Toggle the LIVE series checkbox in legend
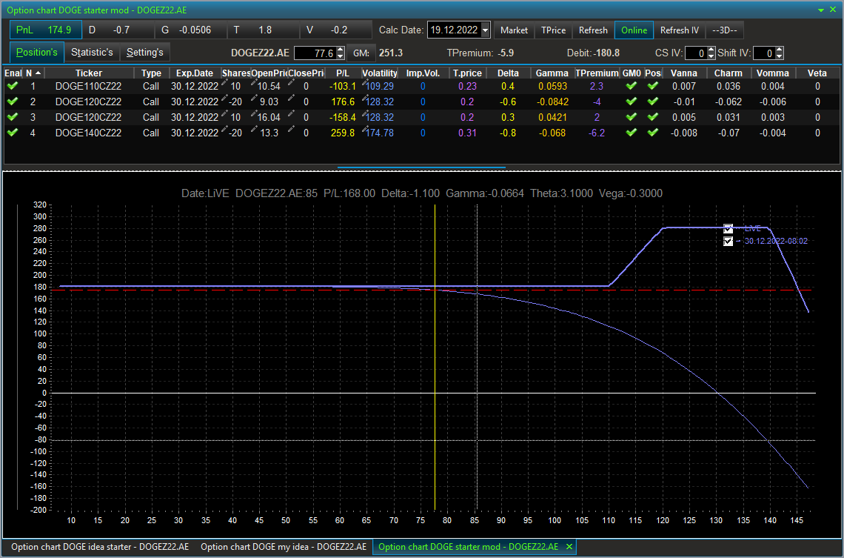 coord(729,228)
